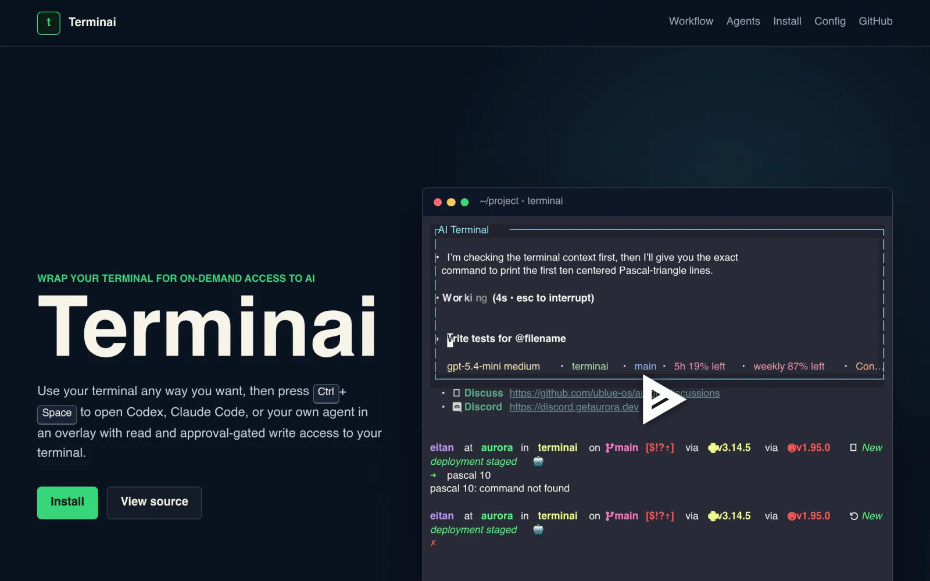Click the 'Write tests for @filename' prompt input
The image size is (930, 581).
pyautogui.click(x=506, y=339)
